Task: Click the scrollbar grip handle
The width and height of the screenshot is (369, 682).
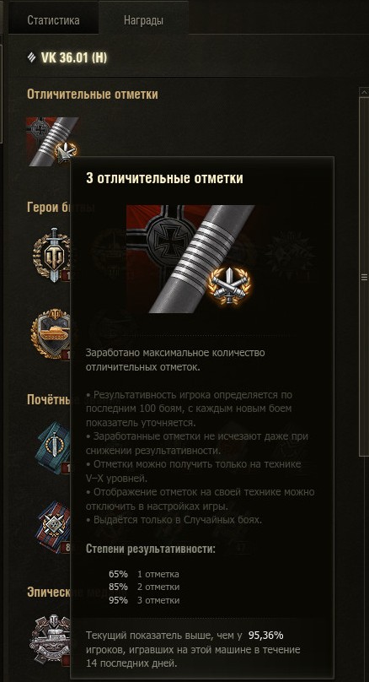Action: point(364,277)
